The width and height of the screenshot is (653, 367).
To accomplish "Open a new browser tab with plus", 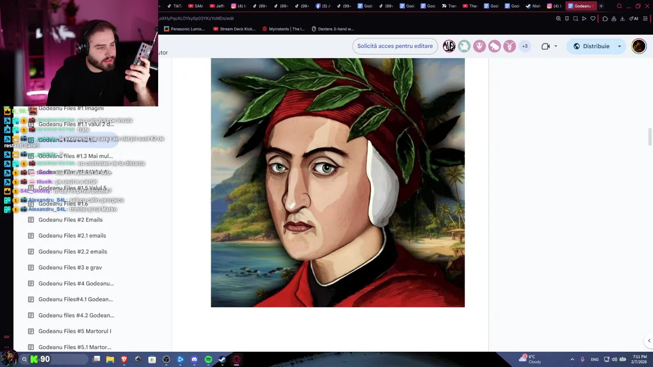I will coord(601,6).
